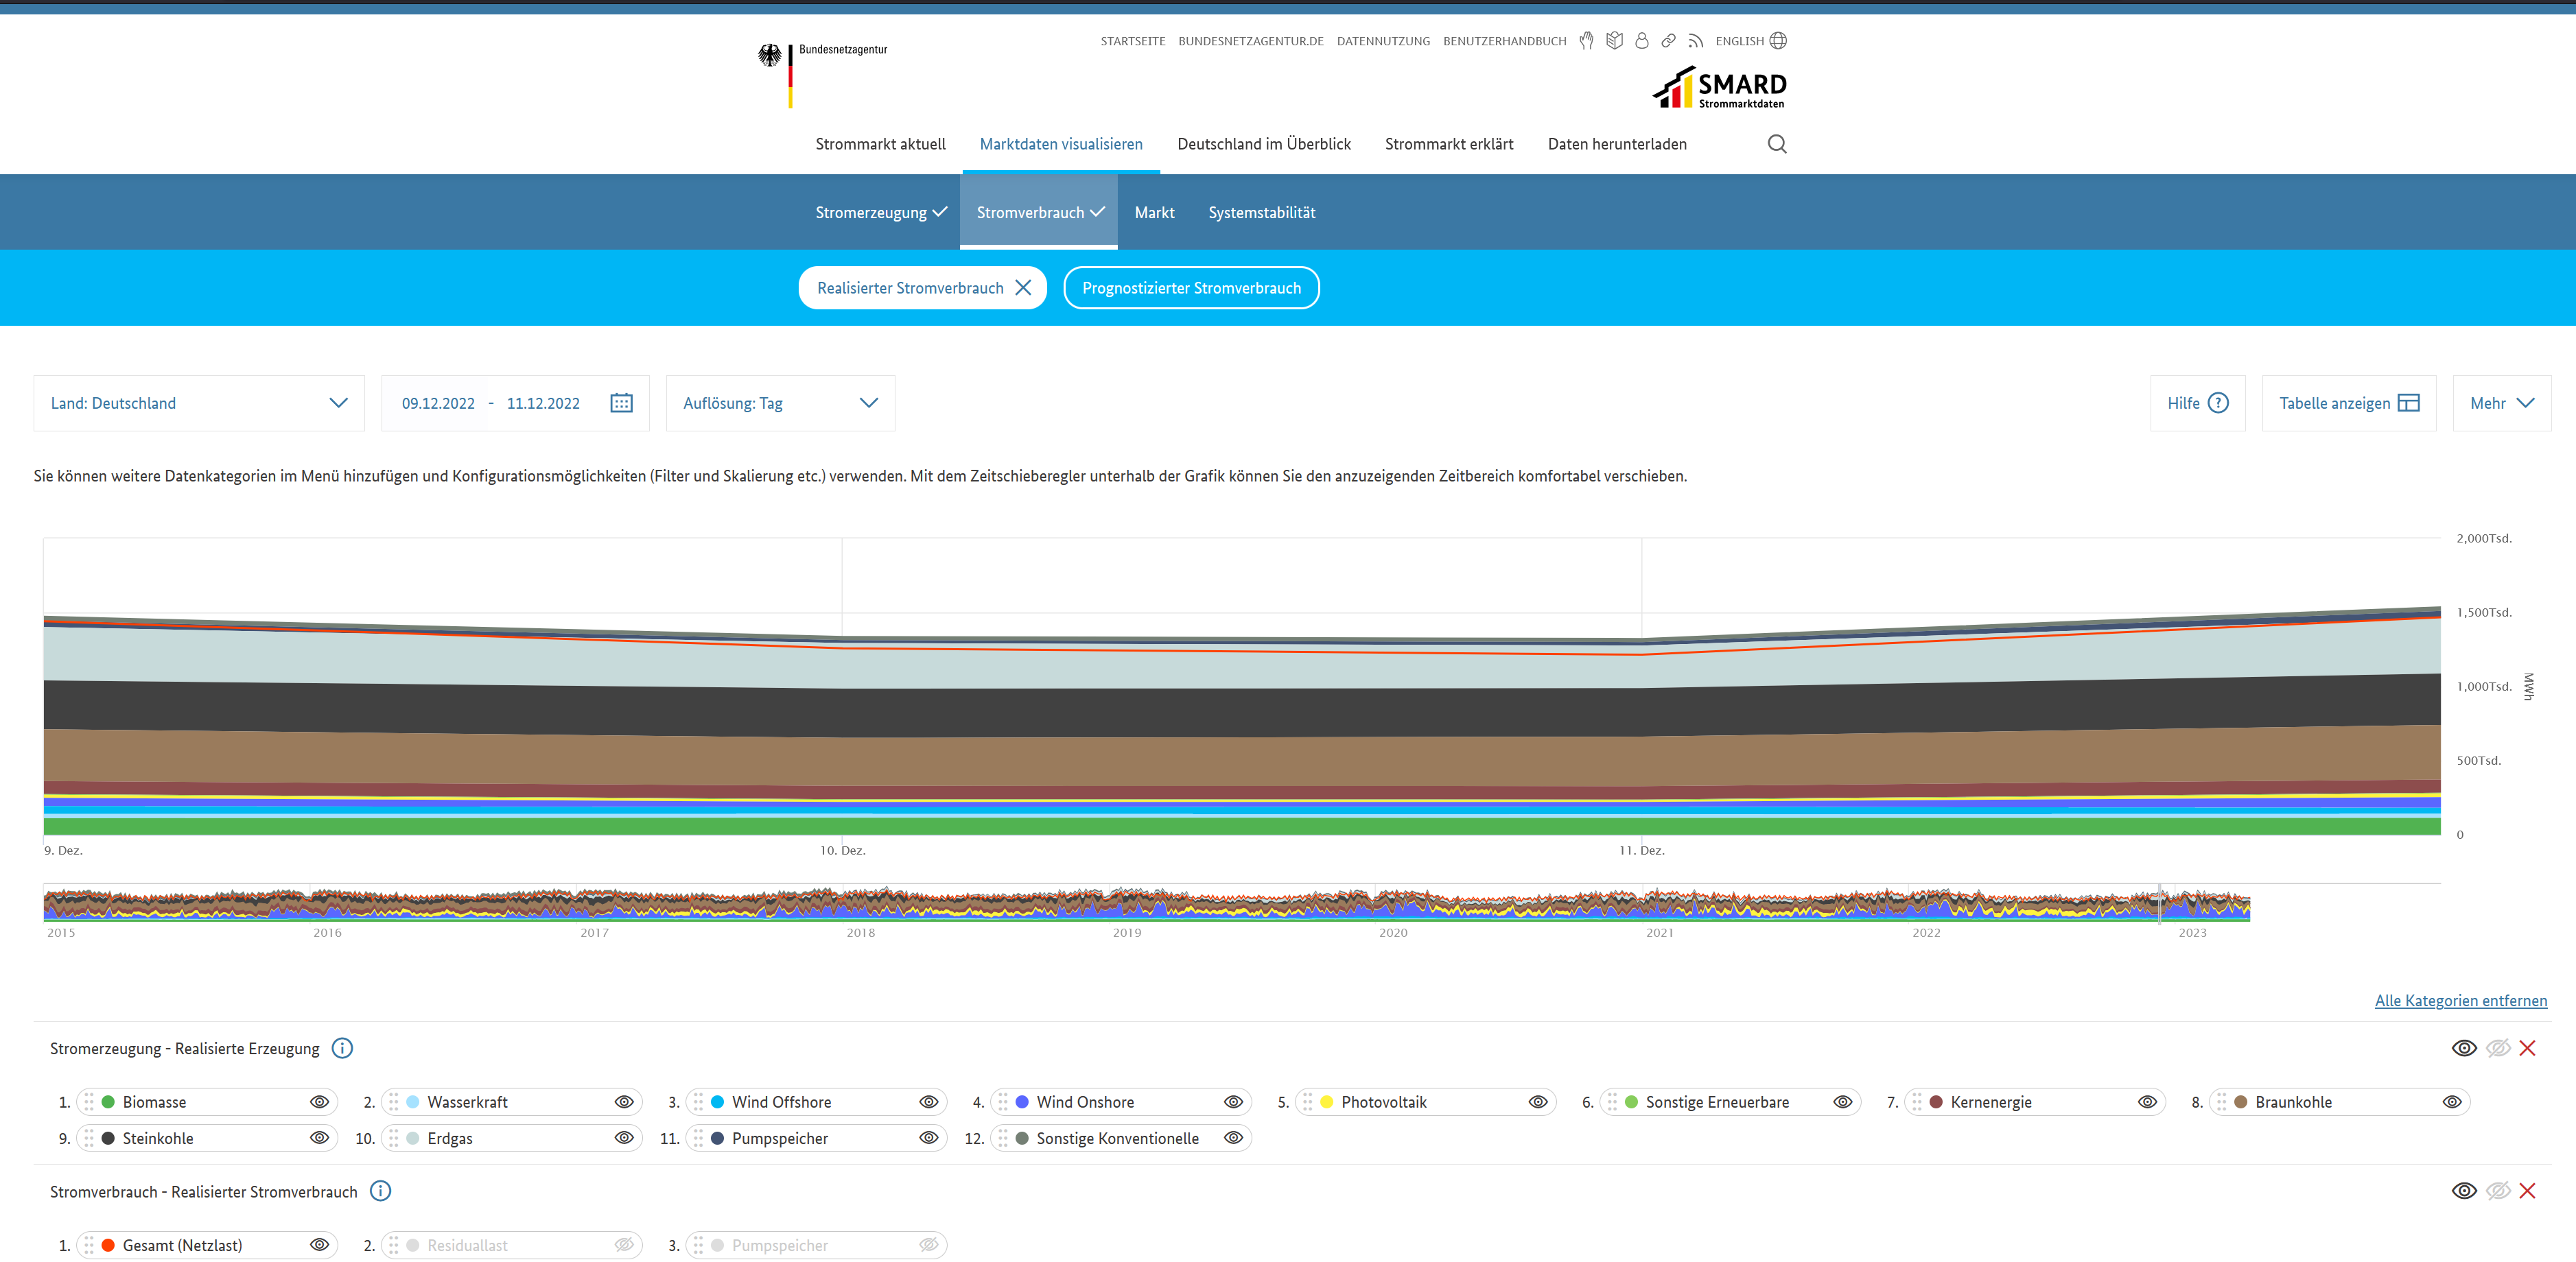Click the search magnifier icon
This screenshot has width=2576, height=1262.
coord(1776,144)
